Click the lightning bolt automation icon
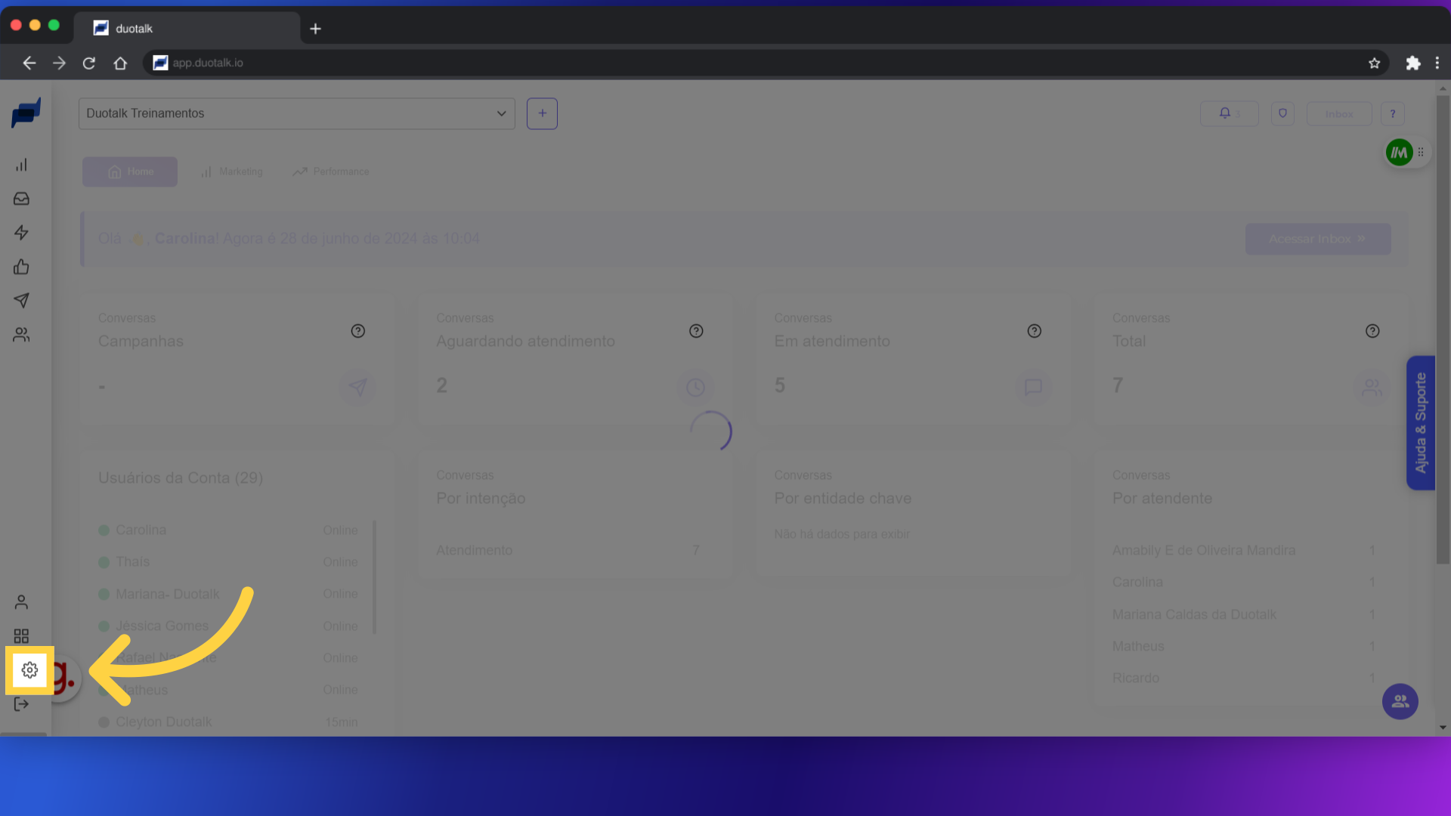The width and height of the screenshot is (1451, 816). (21, 233)
